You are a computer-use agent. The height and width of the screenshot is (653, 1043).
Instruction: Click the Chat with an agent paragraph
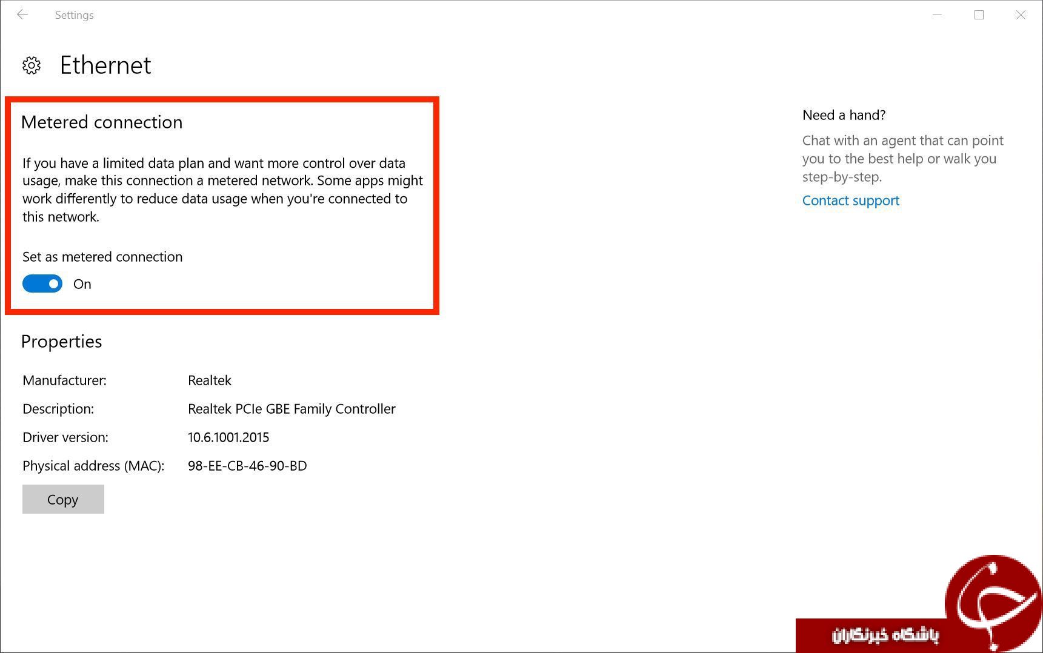coord(903,159)
